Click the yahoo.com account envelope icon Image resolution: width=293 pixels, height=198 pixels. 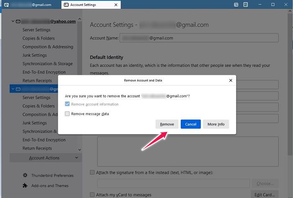tap(18, 21)
